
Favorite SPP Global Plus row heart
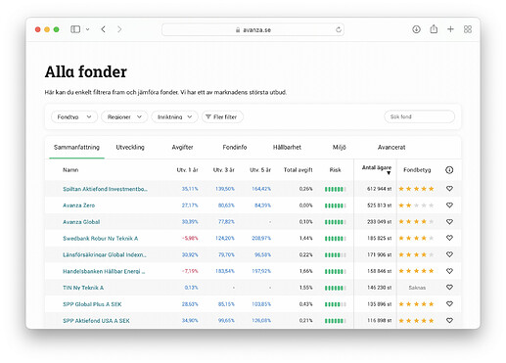click(449, 304)
